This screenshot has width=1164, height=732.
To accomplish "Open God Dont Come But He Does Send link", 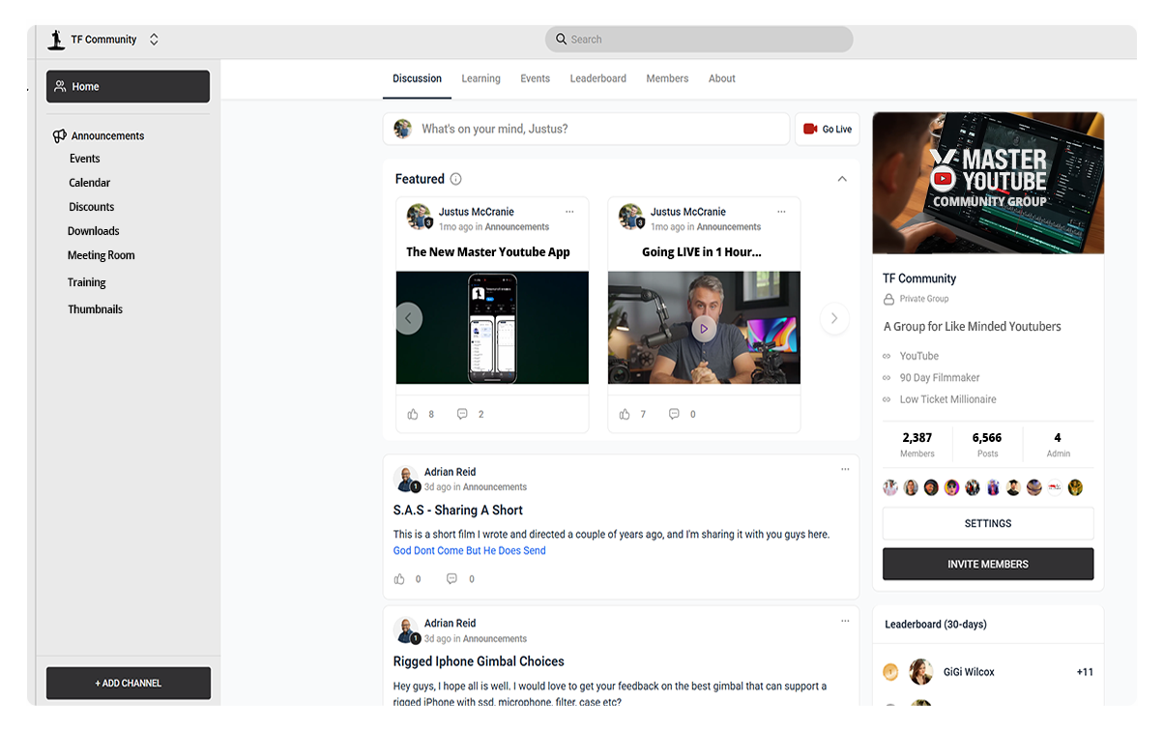I will coord(469,551).
